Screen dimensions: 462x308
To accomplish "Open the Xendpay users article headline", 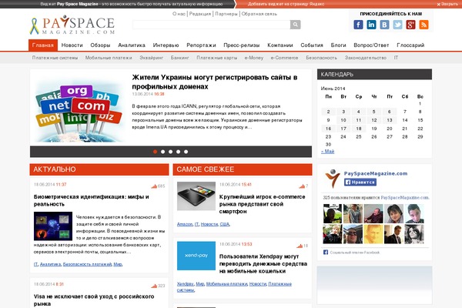I will point(263,264).
